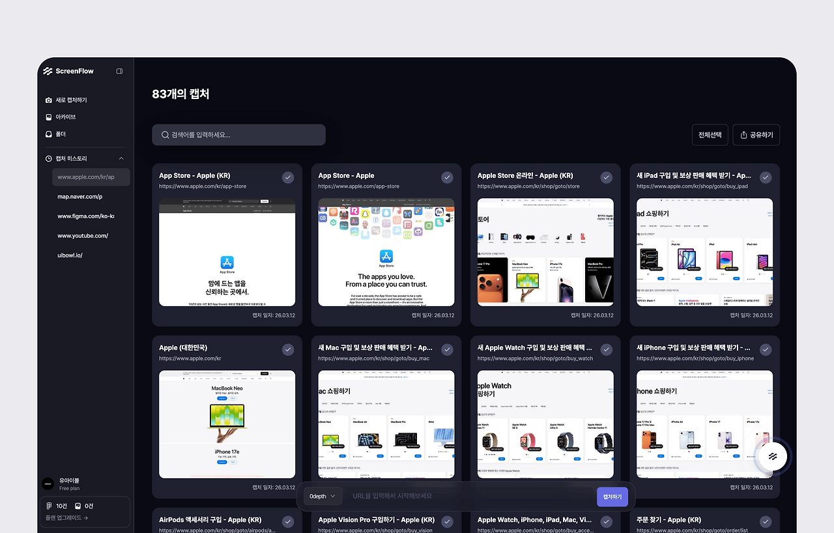Click the URL https://www.apple.com/kr
Screen dimensions: 834x533
point(190,358)
